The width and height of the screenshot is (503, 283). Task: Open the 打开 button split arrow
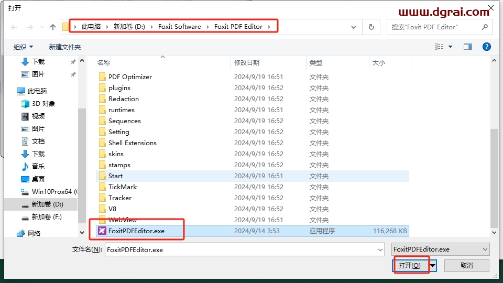click(433, 265)
